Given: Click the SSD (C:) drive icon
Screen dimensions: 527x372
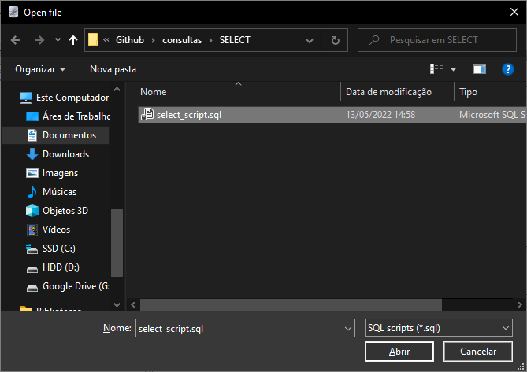Looking at the screenshot, I should pyautogui.click(x=32, y=249).
